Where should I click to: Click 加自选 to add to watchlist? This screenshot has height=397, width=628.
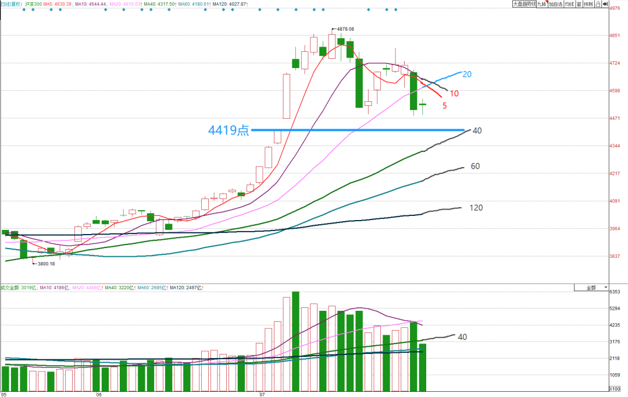[555, 4]
